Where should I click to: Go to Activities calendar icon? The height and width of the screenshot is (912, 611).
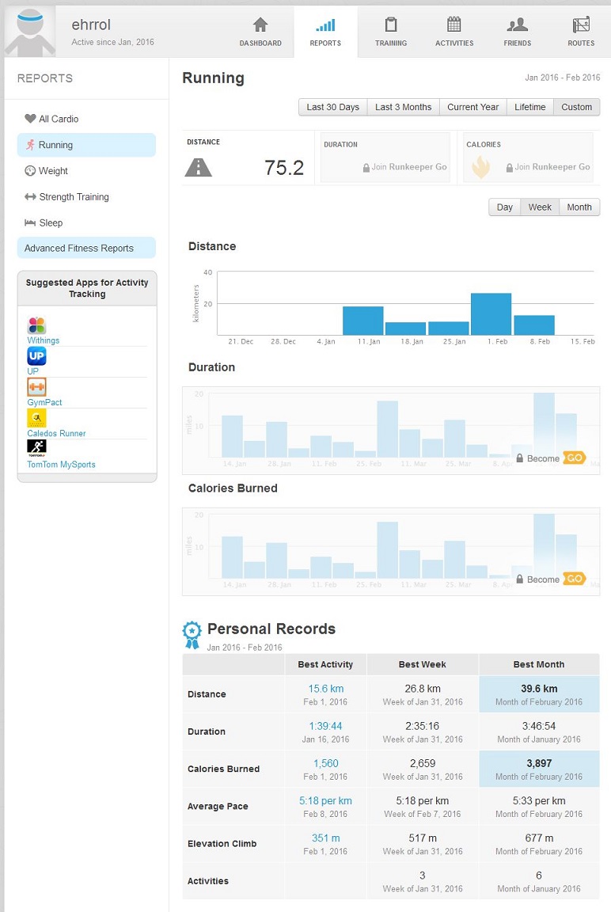[454, 25]
